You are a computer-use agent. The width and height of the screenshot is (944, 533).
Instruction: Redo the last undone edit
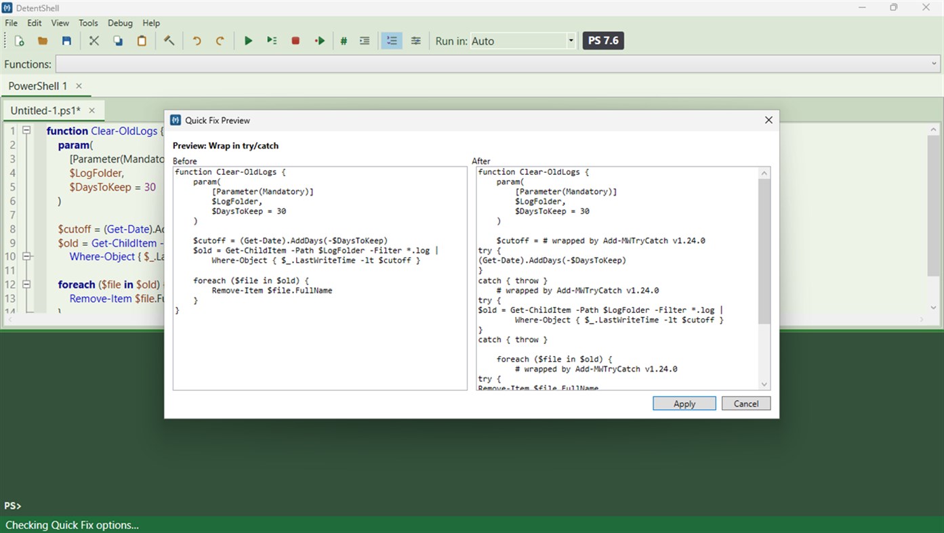click(x=220, y=41)
